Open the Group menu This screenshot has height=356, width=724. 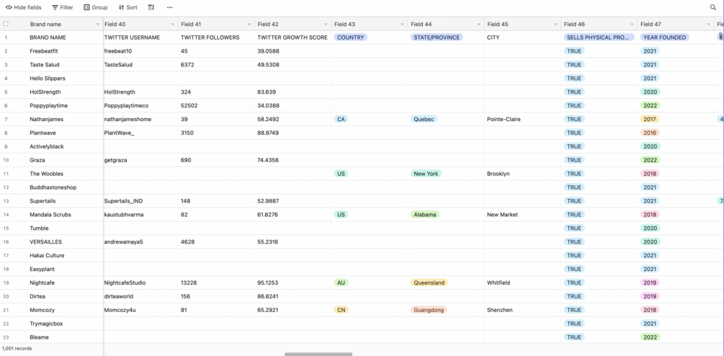96,7
